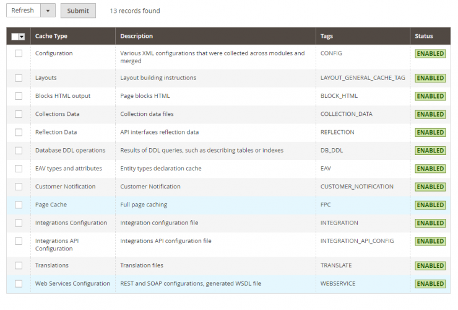Click ENABLED badge for EAV types and attributes

[x=430, y=169]
